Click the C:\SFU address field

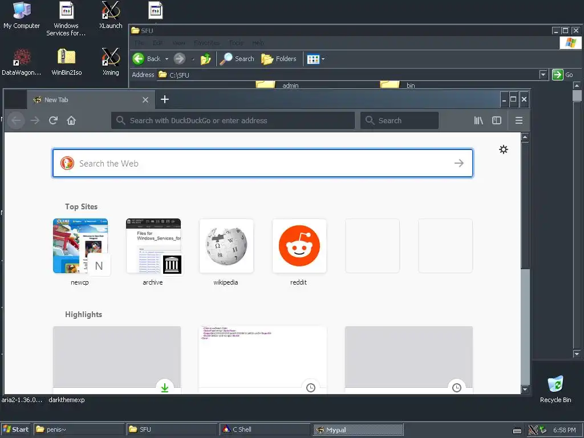point(348,75)
